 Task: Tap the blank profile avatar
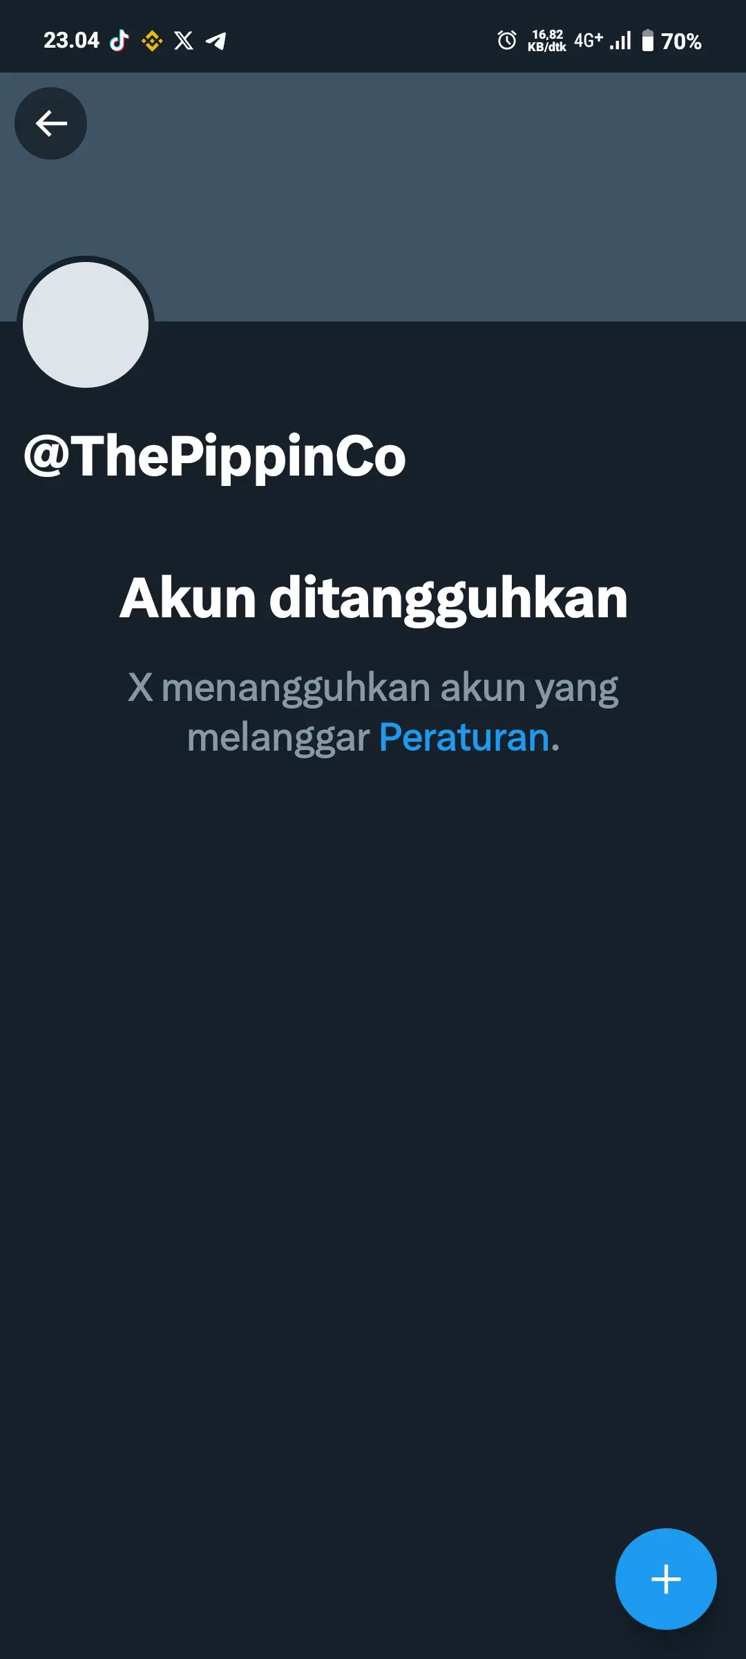(x=86, y=324)
